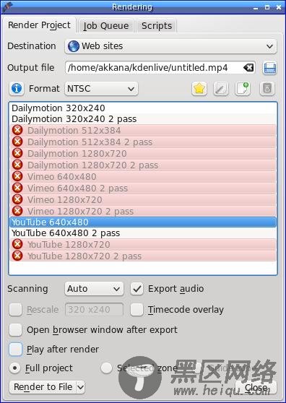
Task: Clear the output file path field
Action: (x=248, y=68)
